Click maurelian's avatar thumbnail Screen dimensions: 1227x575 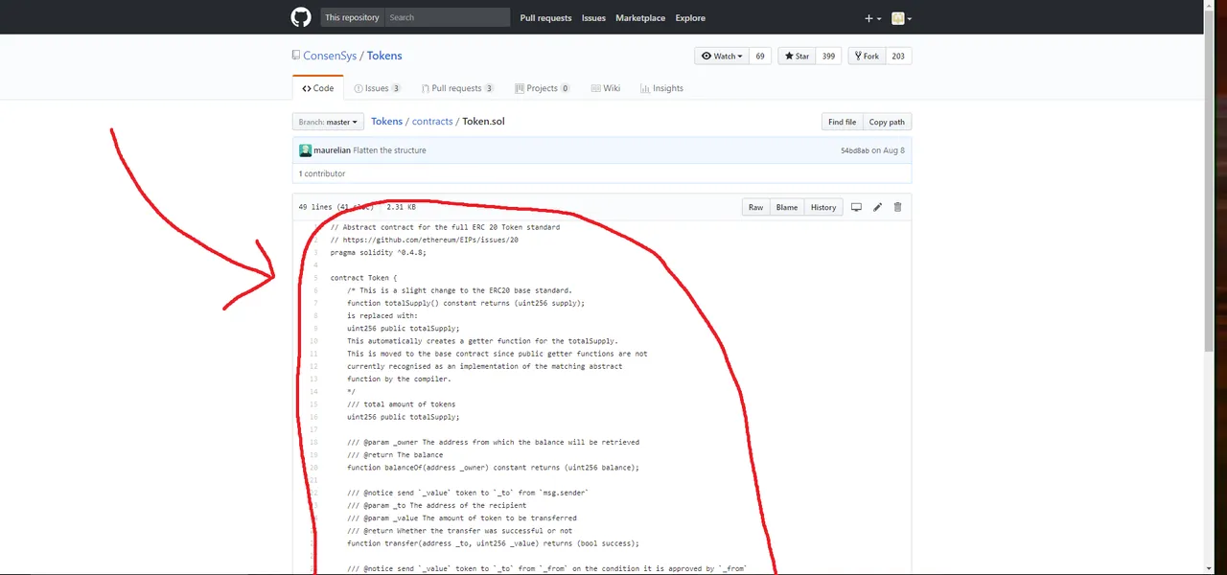click(x=305, y=150)
